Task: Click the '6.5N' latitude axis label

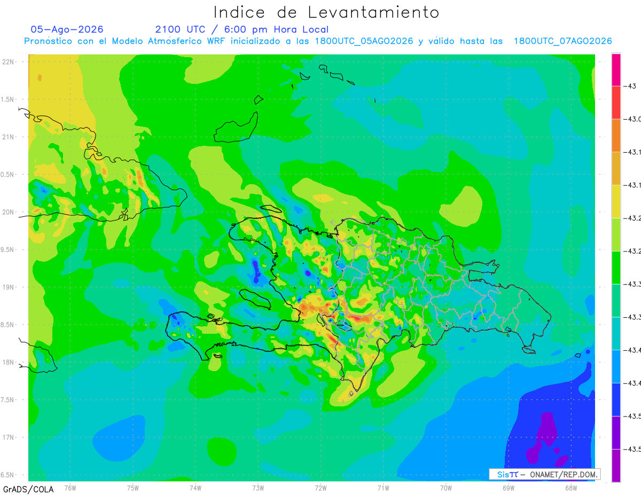Action: coord(8,475)
